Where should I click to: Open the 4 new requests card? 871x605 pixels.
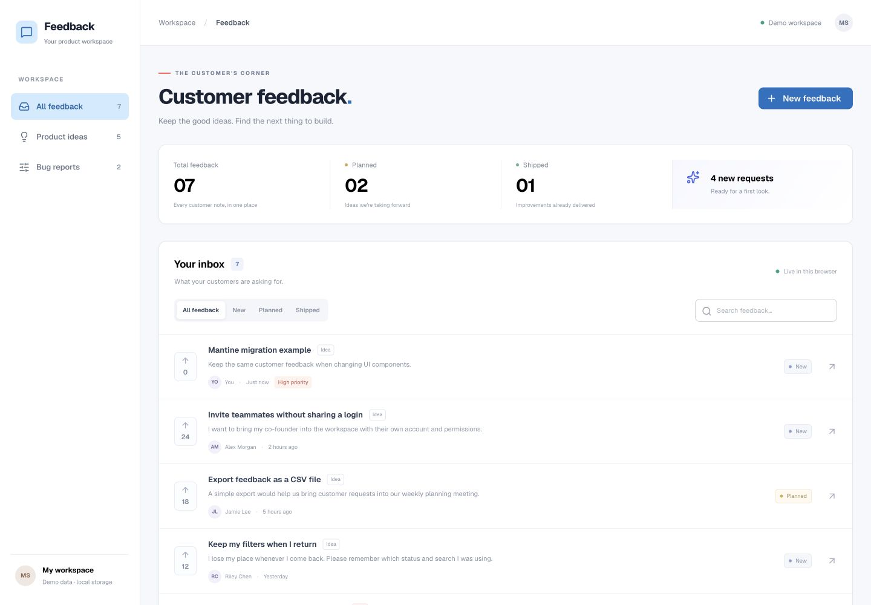pyautogui.click(x=755, y=185)
